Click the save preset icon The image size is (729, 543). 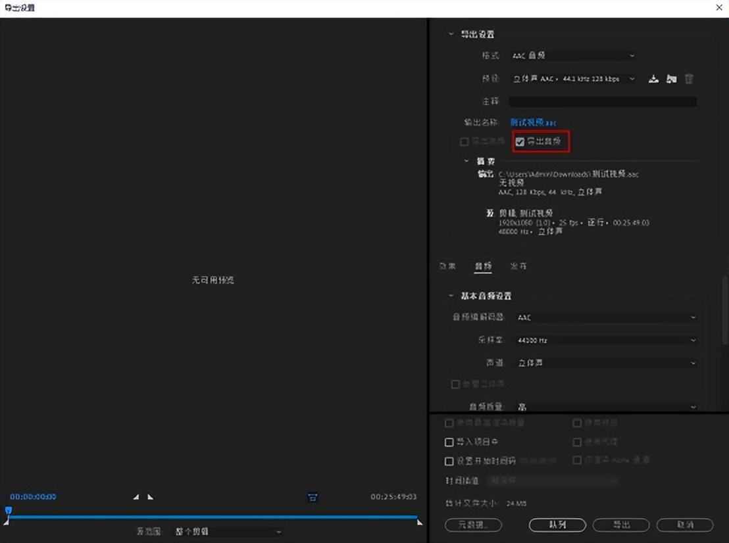(x=653, y=78)
